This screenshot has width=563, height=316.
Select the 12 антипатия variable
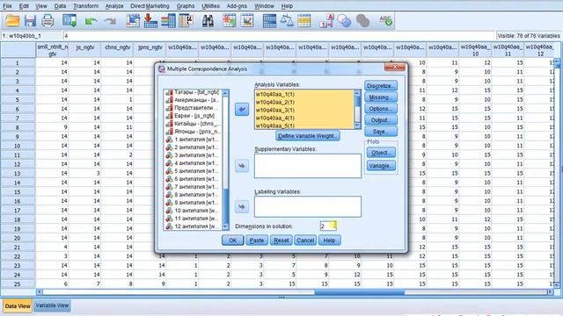click(x=193, y=226)
